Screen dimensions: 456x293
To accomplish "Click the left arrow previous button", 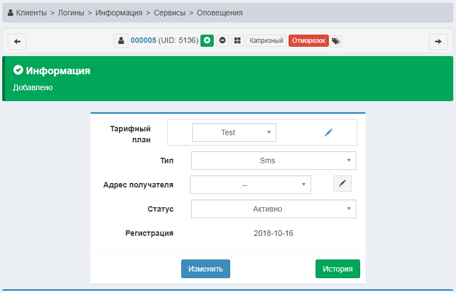I will pos(17,41).
